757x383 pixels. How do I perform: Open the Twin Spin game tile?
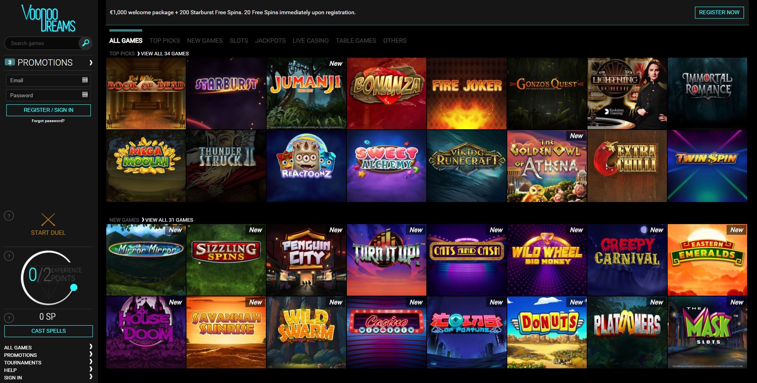click(x=707, y=166)
